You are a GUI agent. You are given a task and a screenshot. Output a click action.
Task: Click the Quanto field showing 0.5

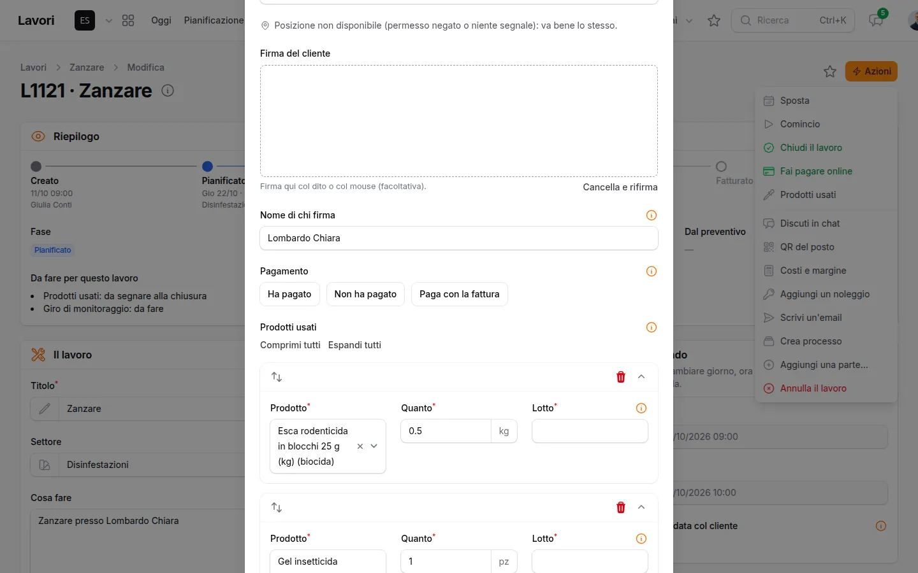point(446,431)
